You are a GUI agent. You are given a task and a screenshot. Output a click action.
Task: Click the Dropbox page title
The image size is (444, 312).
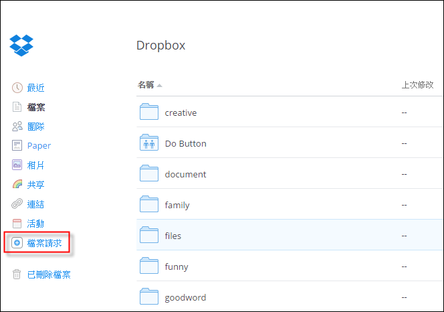tap(161, 46)
